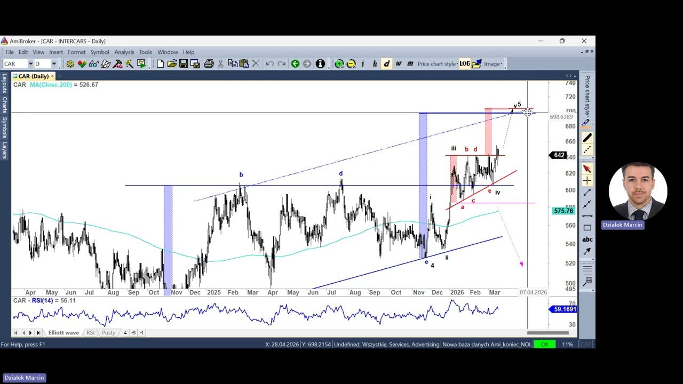Viewport: 683px width, 384px height.
Task: Click the red hammer tools icon
Action: [117, 64]
